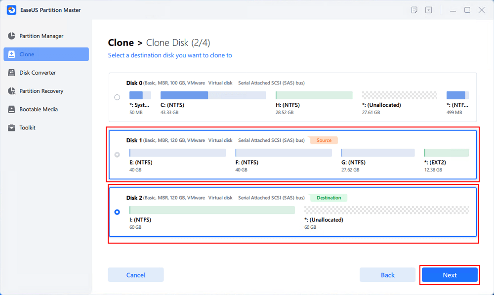The image size is (494, 295).
Task: Go Back to previous clone step
Action: click(x=387, y=275)
